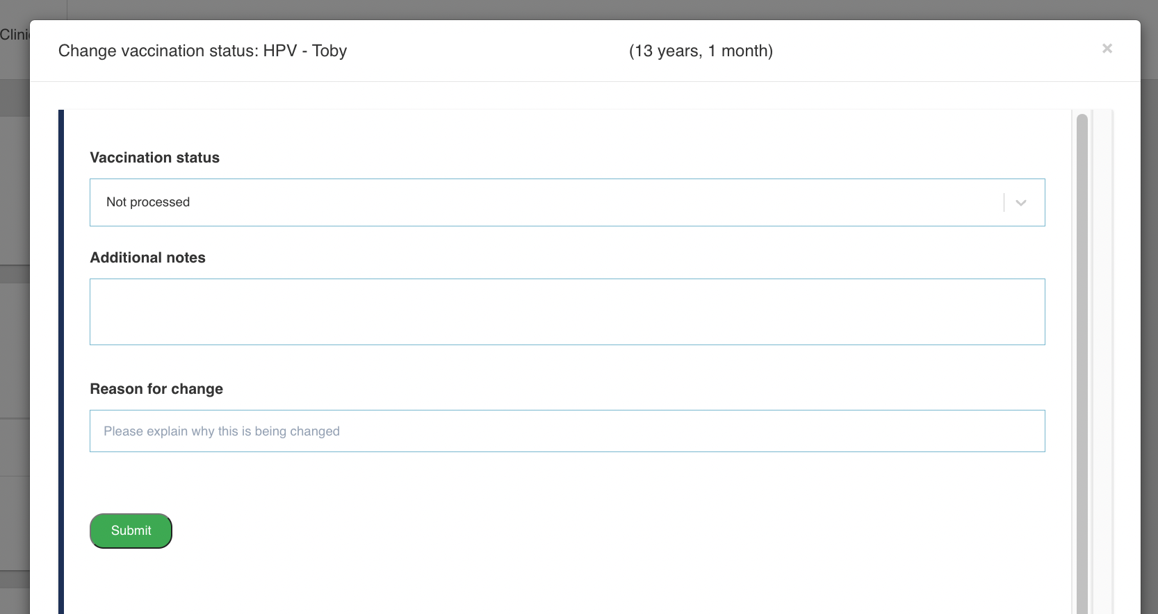Click the partially hidden 'Clini' text behind the dialog
Image resolution: width=1158 pixels, height=614 pixels.
[x=14, y=35]
